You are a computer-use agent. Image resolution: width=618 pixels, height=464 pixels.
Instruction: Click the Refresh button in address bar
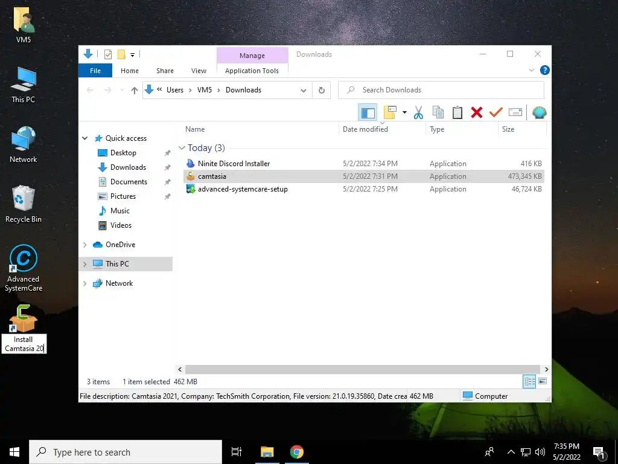[322, 90]
